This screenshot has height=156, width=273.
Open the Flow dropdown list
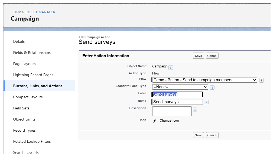(204, 80)
